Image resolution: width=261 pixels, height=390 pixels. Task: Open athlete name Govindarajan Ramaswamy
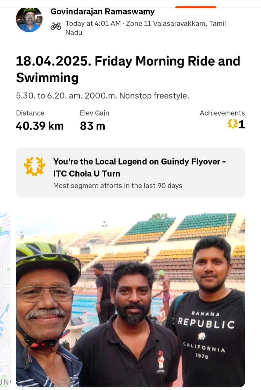tap(103, 12)
